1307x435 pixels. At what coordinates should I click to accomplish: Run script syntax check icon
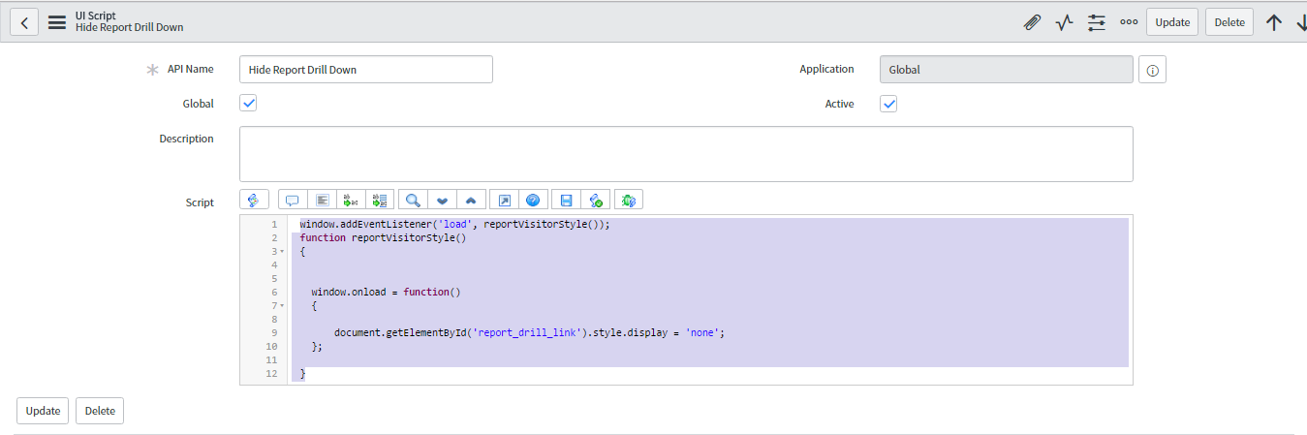(596, 200)
